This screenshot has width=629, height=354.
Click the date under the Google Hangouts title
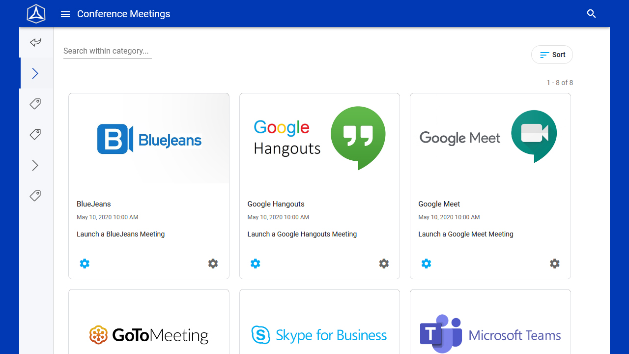click(278, 217)
